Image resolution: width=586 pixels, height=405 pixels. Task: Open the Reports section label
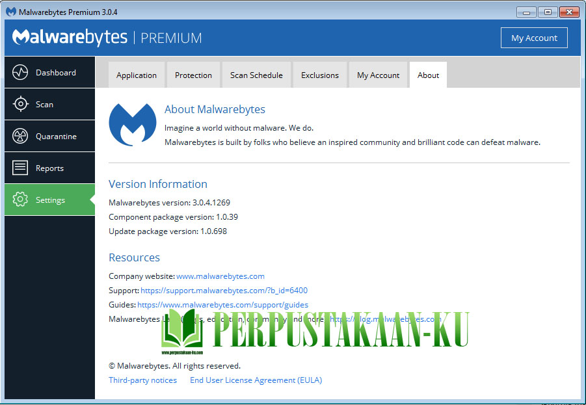pos(49,168)
